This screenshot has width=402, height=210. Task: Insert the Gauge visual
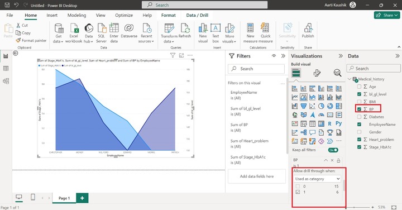click(x=321, y=115)
